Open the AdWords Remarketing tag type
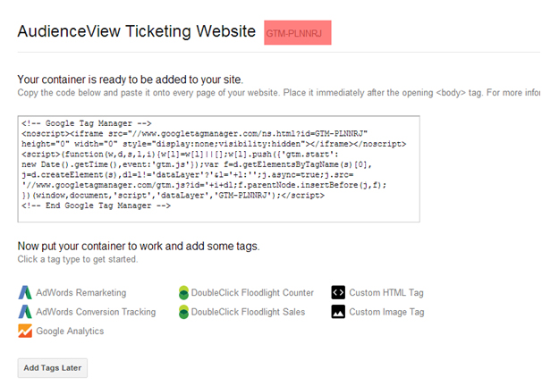542x386 pixels. point(81,293)
